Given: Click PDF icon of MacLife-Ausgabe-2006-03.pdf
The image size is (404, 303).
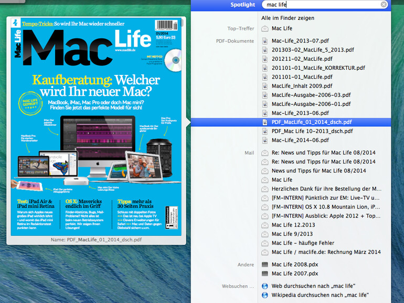Looking at the screenshot, I should pos(264,95).
